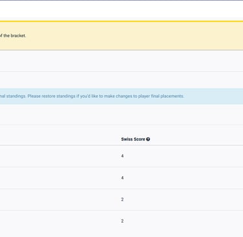Select the second row's Swiss score of 4
This screenshot has height=237, width=243.
122,178
